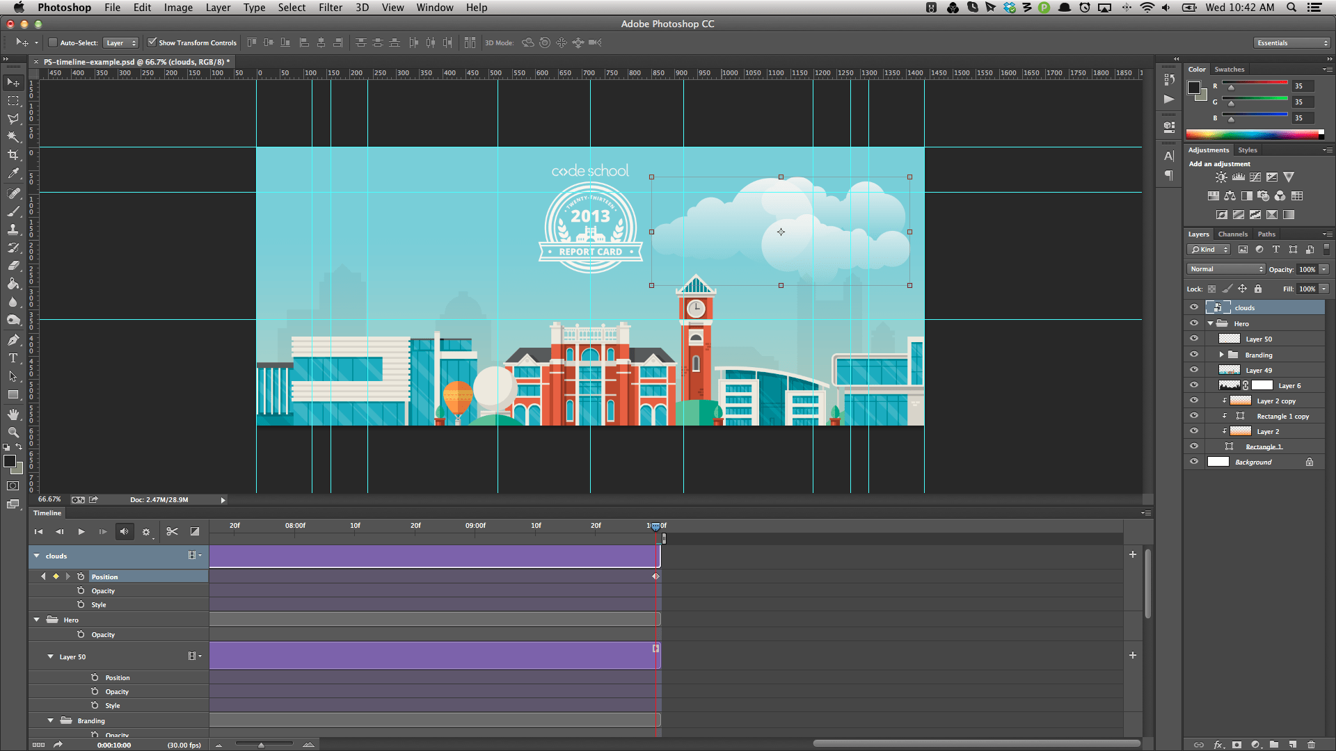Play the timeline animation

pos(81,532)
